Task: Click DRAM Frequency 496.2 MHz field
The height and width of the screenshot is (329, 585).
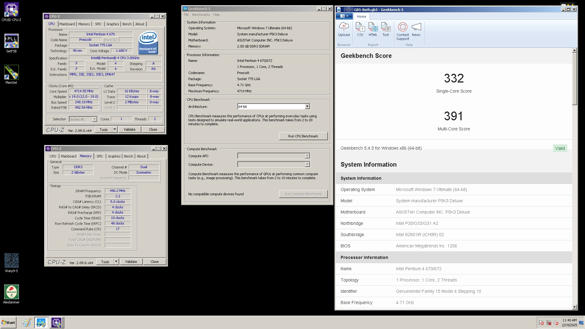Action: point(118,191)
